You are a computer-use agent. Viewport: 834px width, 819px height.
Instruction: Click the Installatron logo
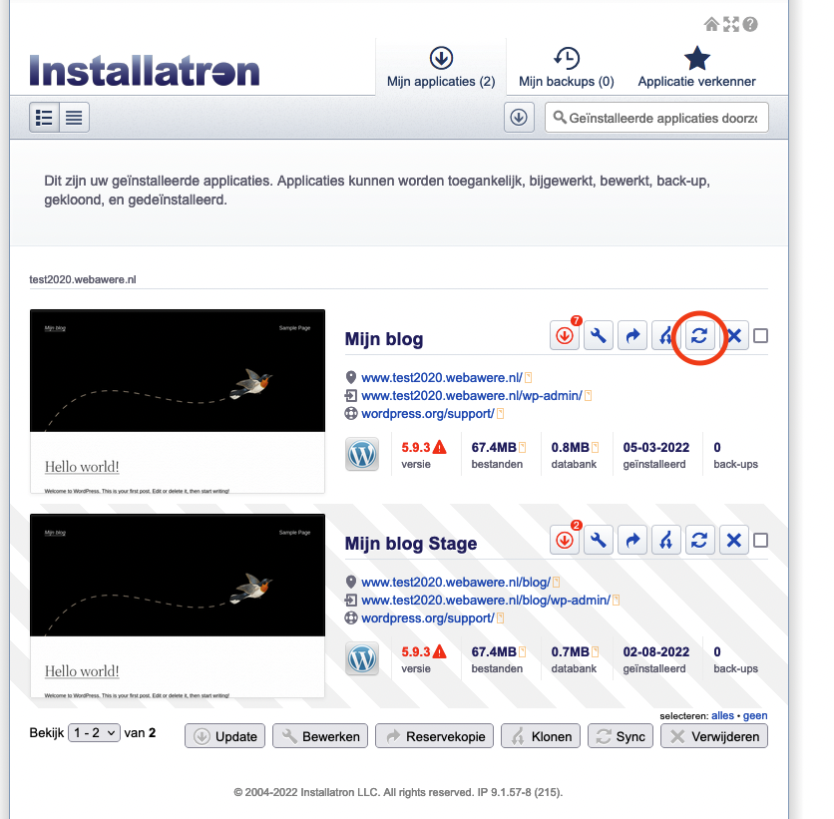pyautogui.click(x=144, y=70)
